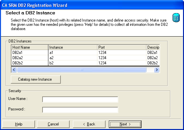
Task: Click description cell DB2b2
Action: point(153,63)
